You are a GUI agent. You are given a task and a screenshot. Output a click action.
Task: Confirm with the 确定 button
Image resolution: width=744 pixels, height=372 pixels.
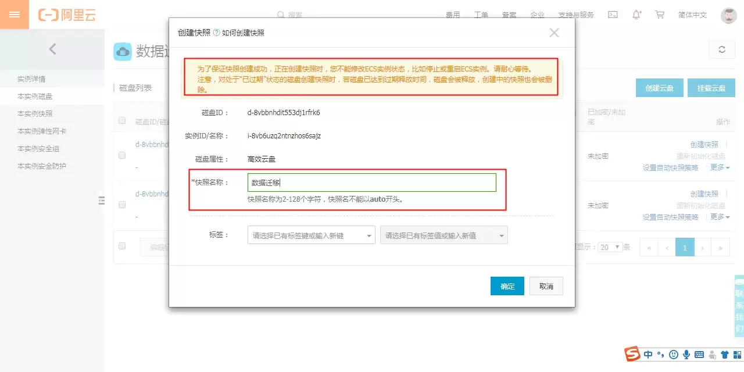click(x=507, y=286)
